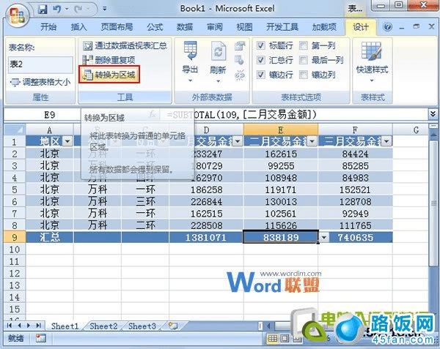Viewport: 440px width, 349px height.
Task: Click 转换为区域 convert to range
Action: point(109,75)
